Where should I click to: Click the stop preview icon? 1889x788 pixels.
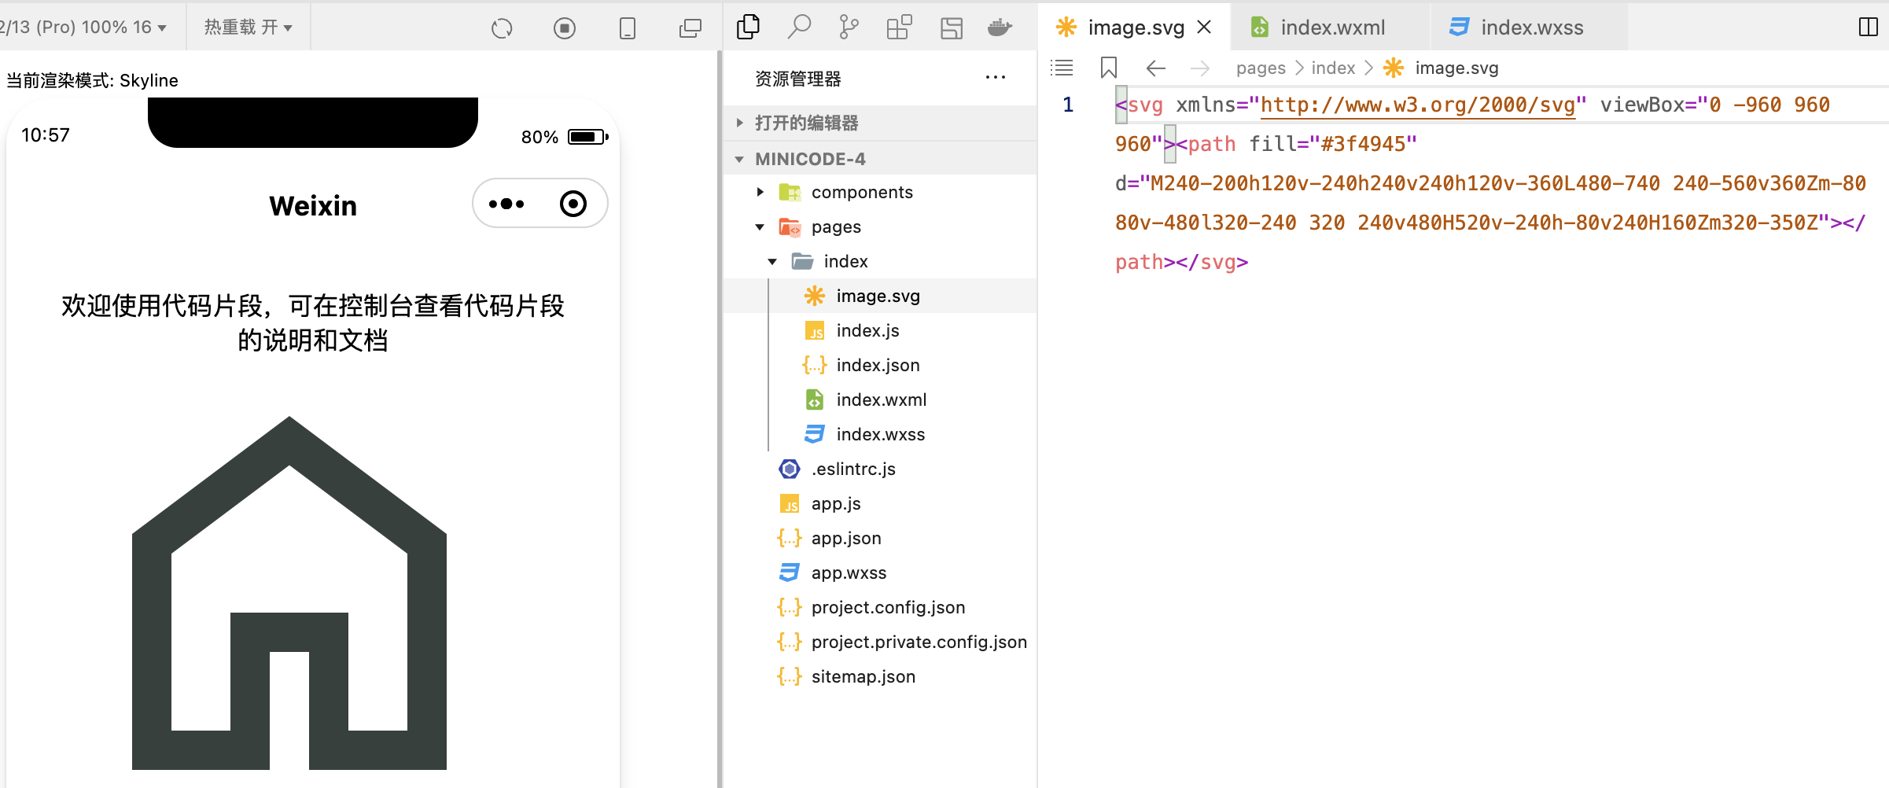tap(565, 28)
